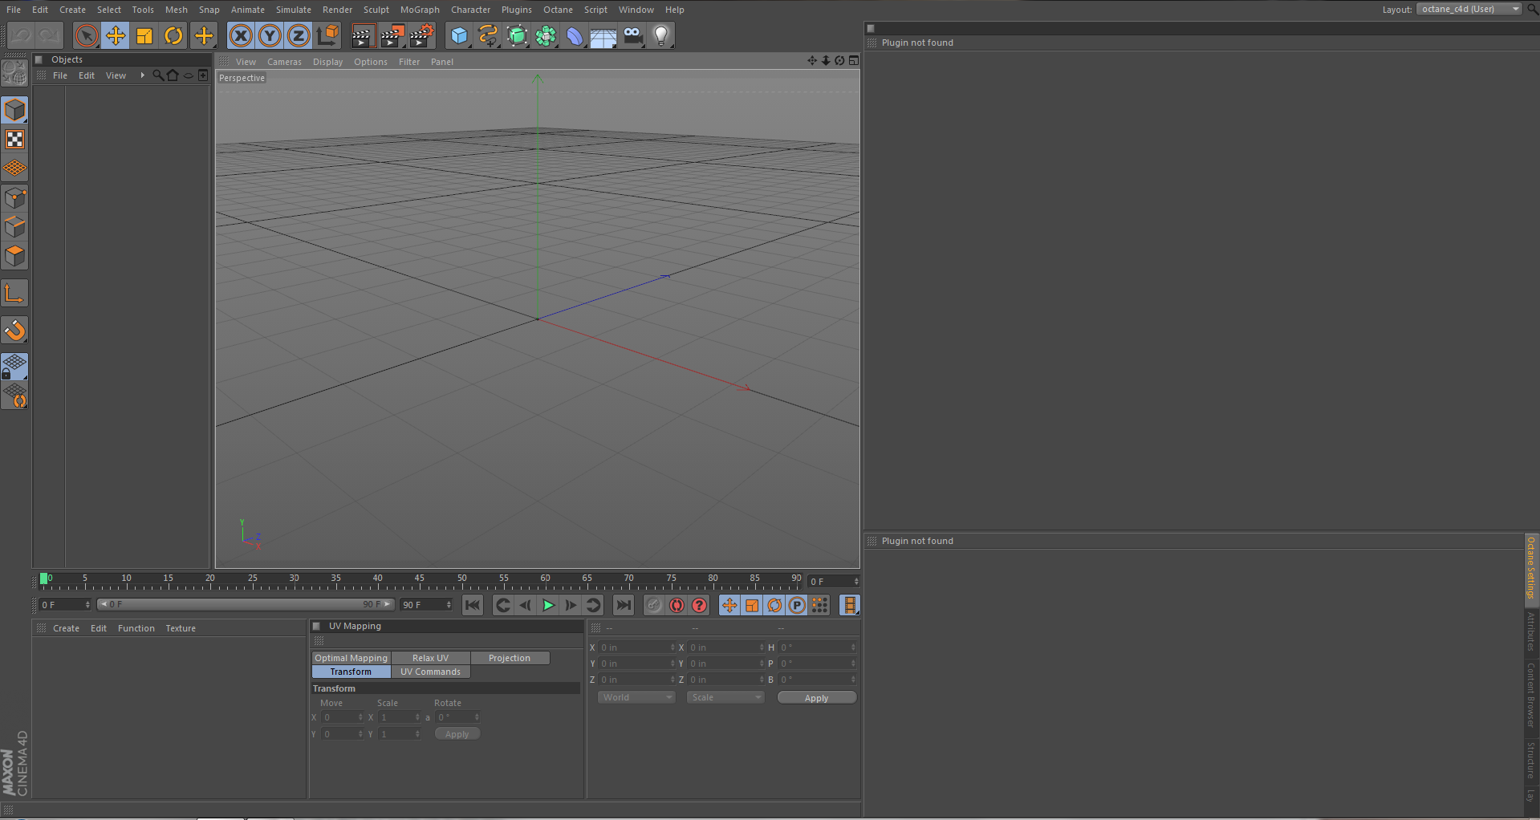Add a Camera object
The width and height of the screenshot is (1540, 820).
(632, 35)
